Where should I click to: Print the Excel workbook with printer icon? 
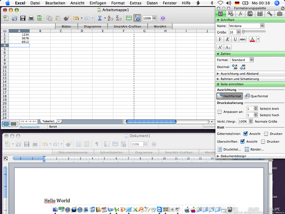31,18
